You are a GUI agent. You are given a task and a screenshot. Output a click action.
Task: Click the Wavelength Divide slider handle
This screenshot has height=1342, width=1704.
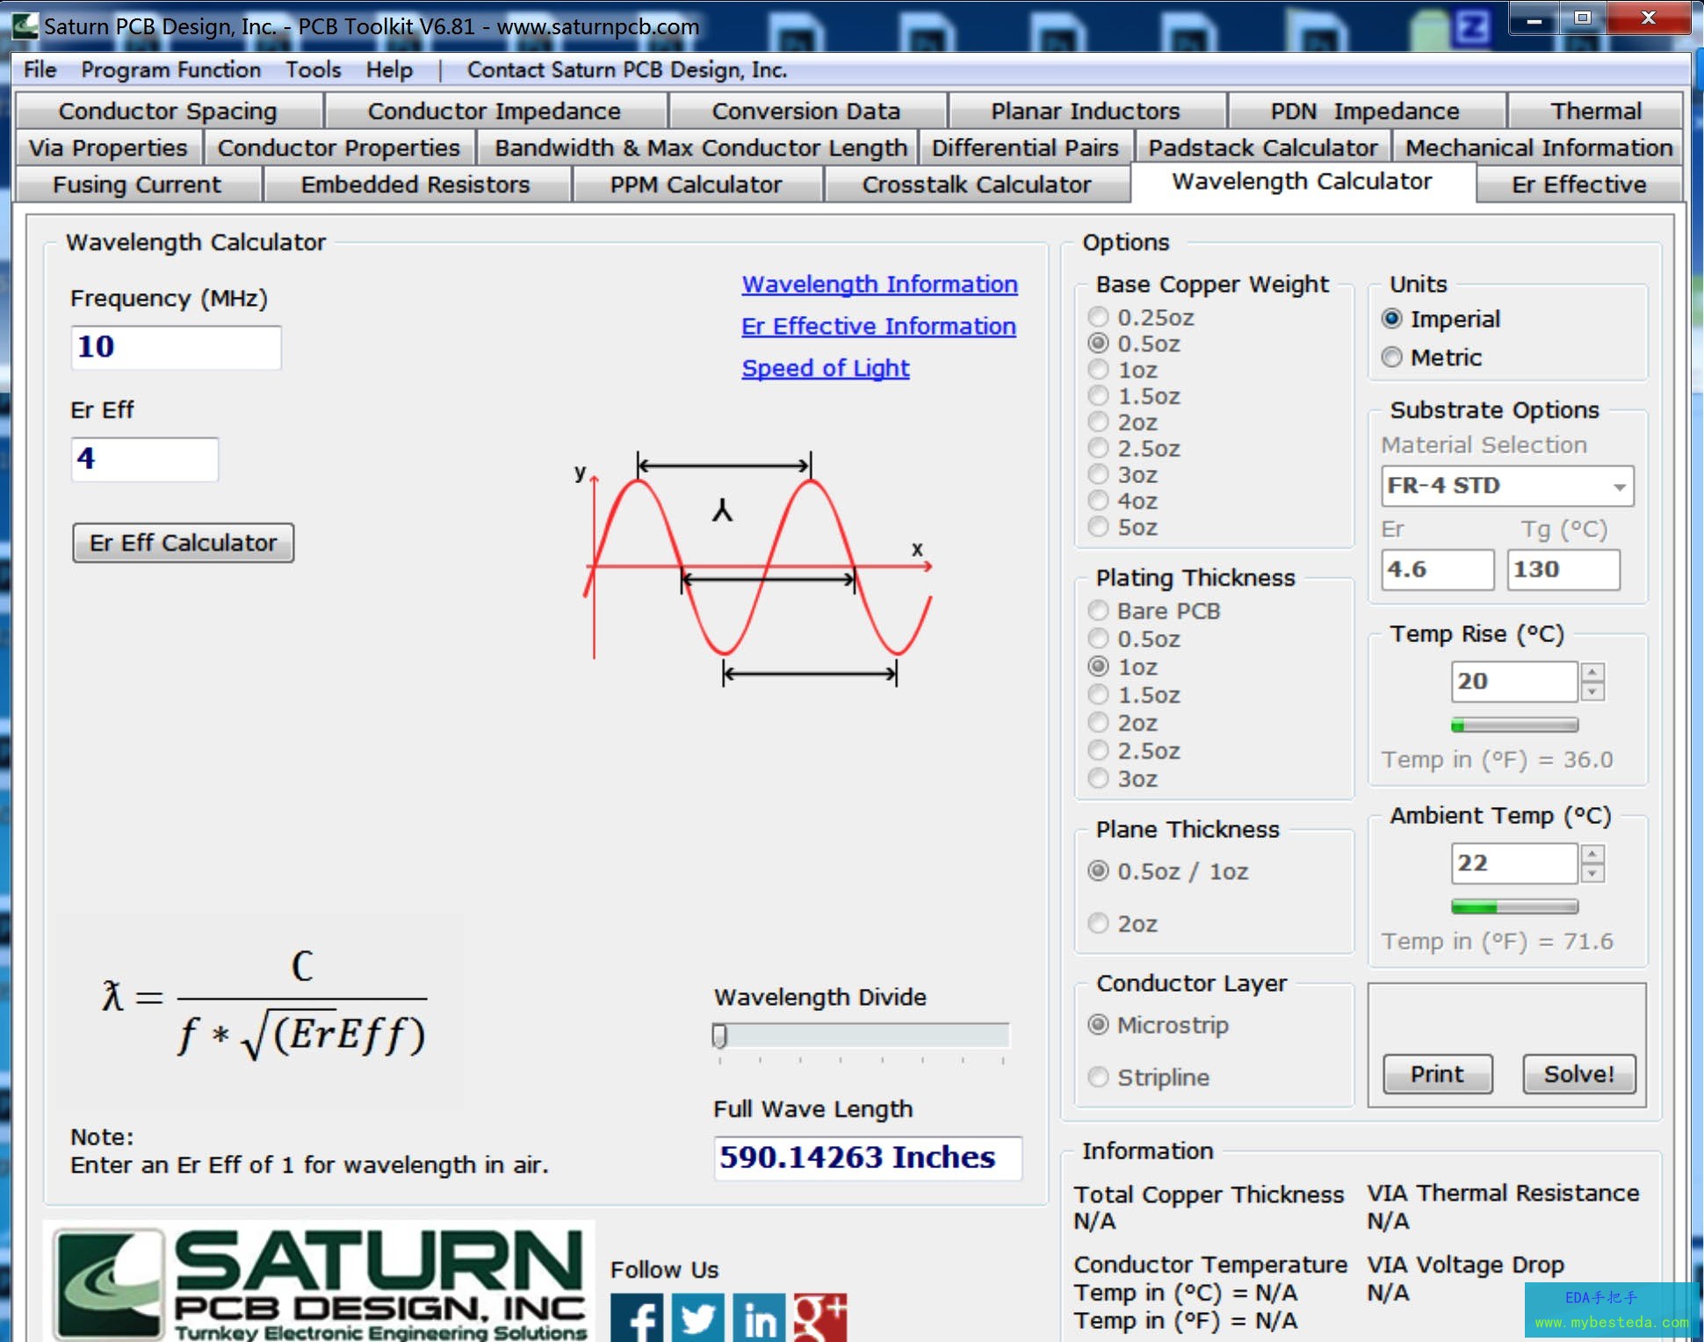[719, 1035]
